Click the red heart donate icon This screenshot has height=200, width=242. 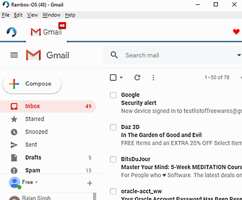236,32
